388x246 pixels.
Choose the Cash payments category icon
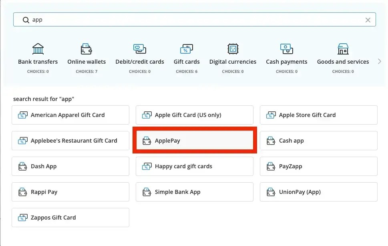[x=286, y=48]
